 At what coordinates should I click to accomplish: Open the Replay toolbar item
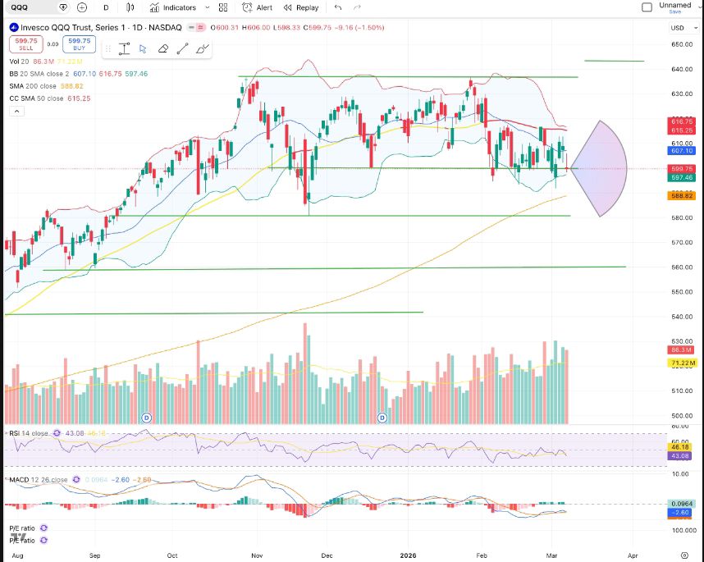pos(301,7)
